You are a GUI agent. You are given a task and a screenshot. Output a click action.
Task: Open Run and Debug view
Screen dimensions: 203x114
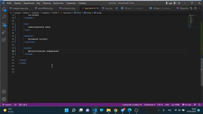tap(4, 32)
